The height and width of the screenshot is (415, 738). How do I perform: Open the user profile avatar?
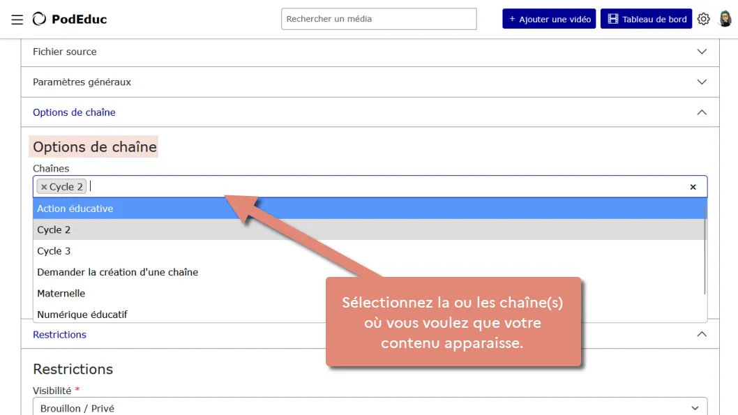click(725, 19)
